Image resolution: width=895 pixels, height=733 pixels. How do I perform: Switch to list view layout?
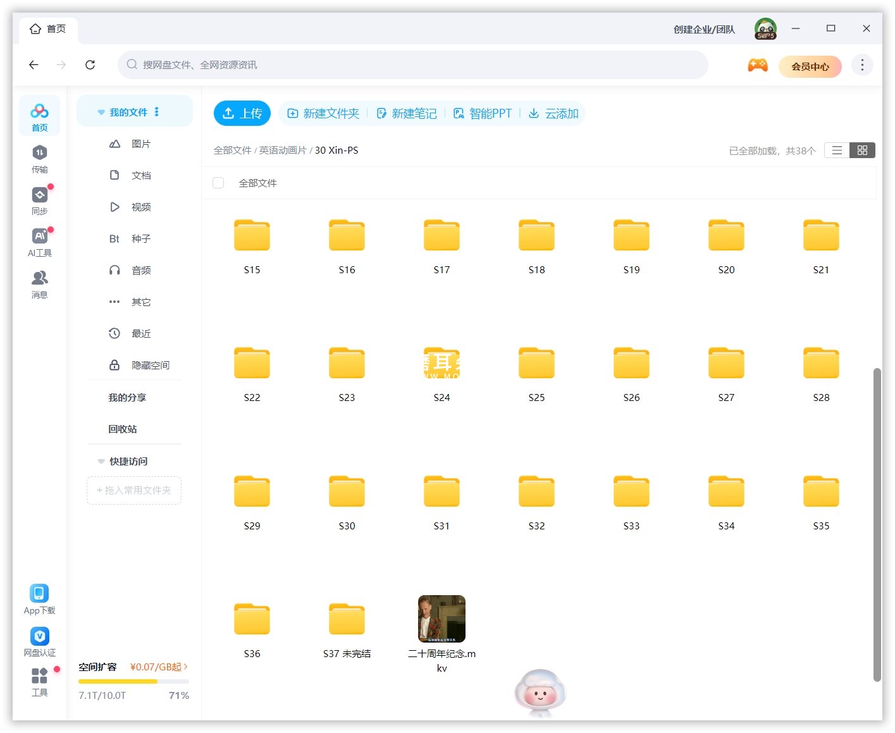tap(836, 150)
